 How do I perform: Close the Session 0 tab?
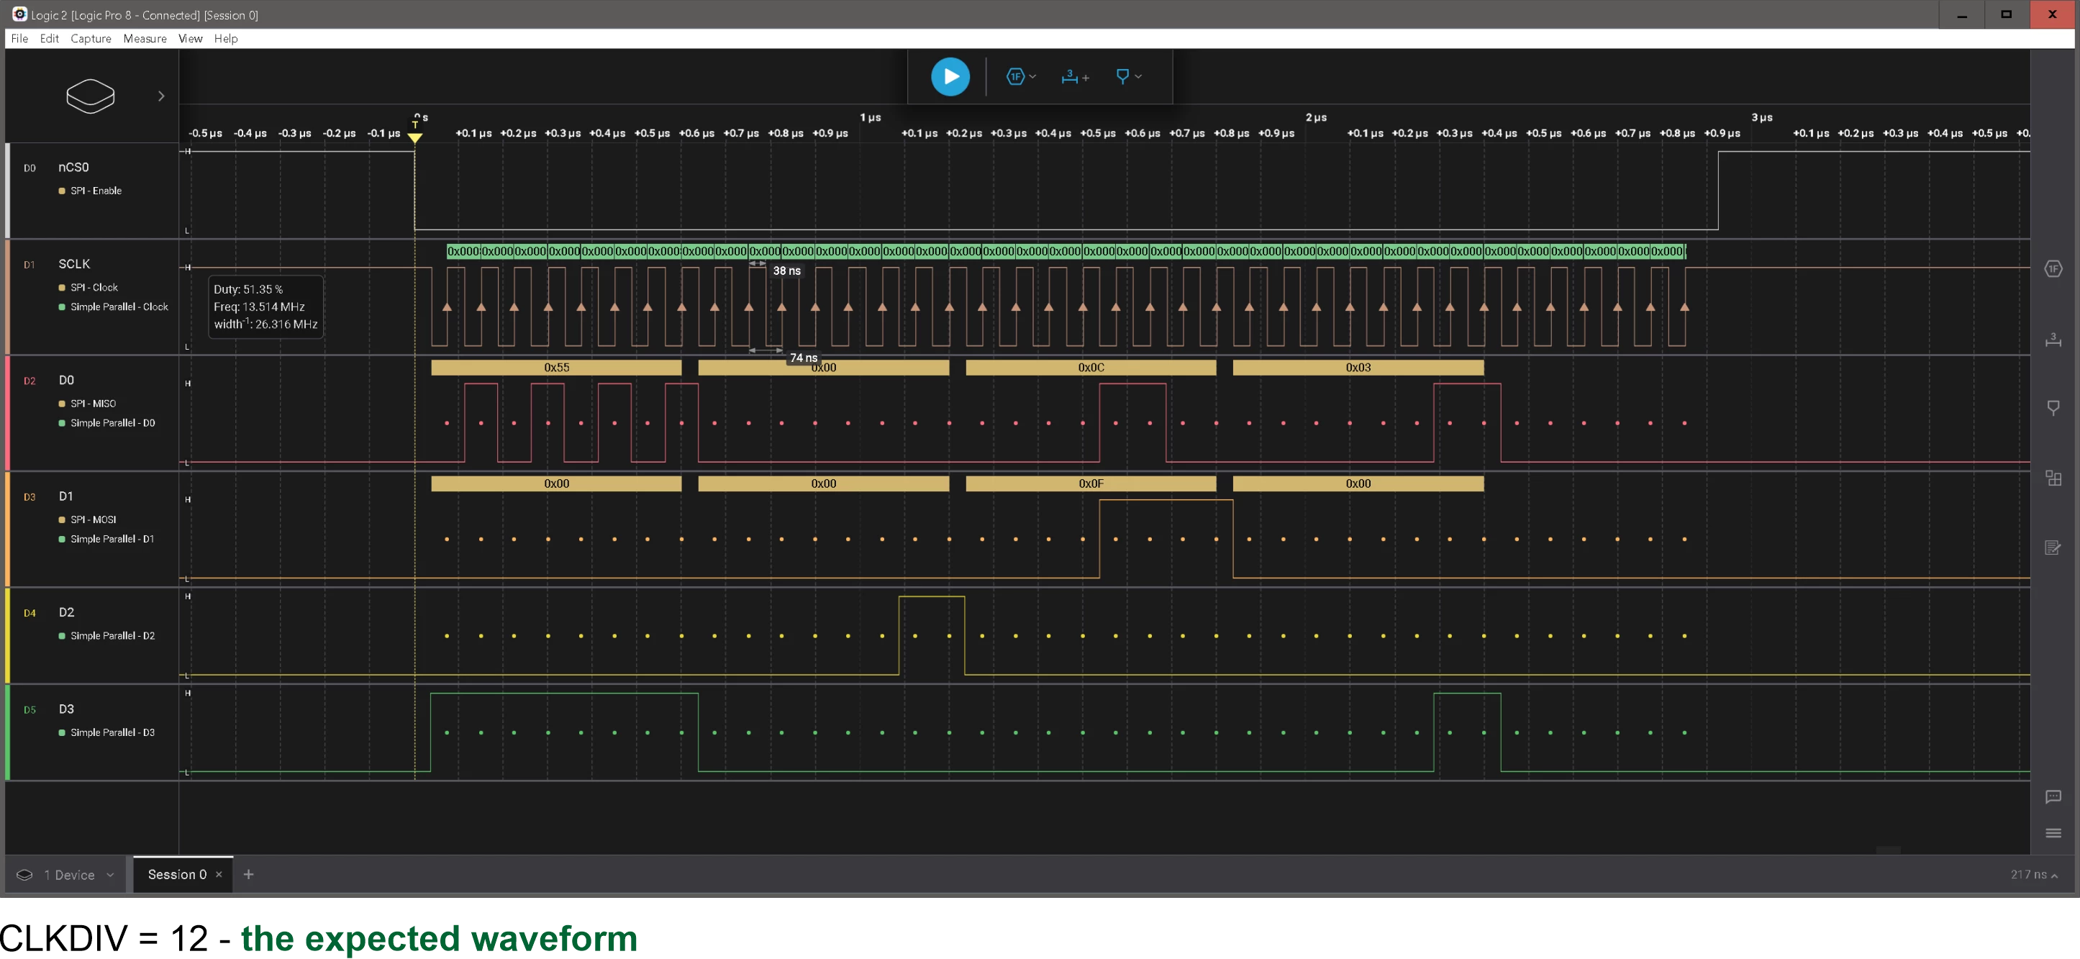[x=219, y=874]
